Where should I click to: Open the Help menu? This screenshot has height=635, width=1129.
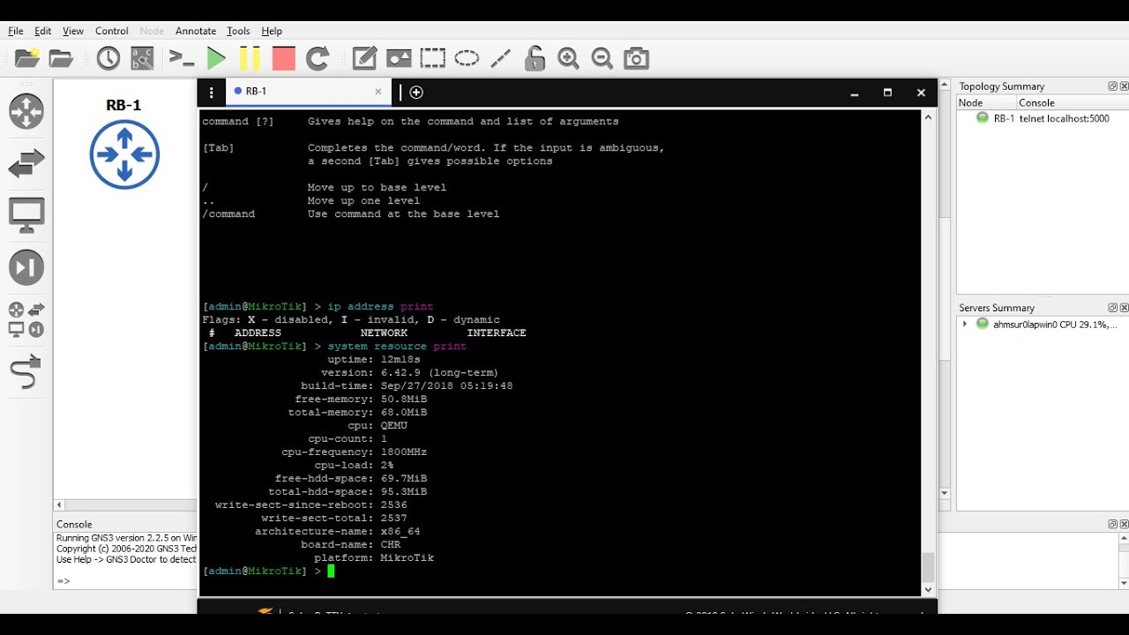[272, 31]
